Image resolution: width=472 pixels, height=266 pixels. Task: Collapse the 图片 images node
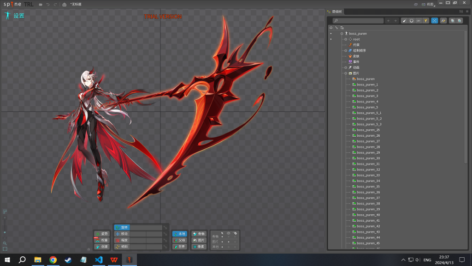[x=346, y=73]
